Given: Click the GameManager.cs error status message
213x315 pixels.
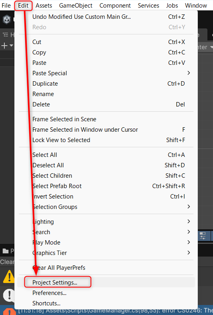Looking at the screenshot, I should click(x=115, y=311).
